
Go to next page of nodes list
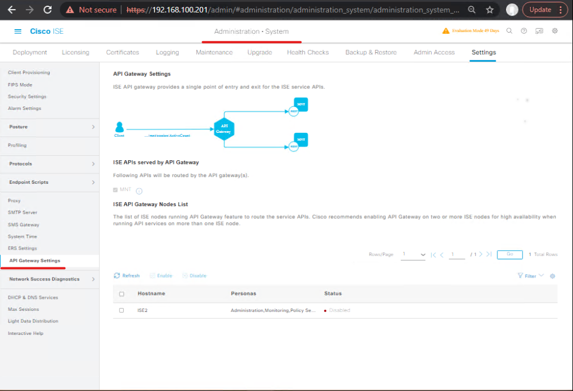480,254
